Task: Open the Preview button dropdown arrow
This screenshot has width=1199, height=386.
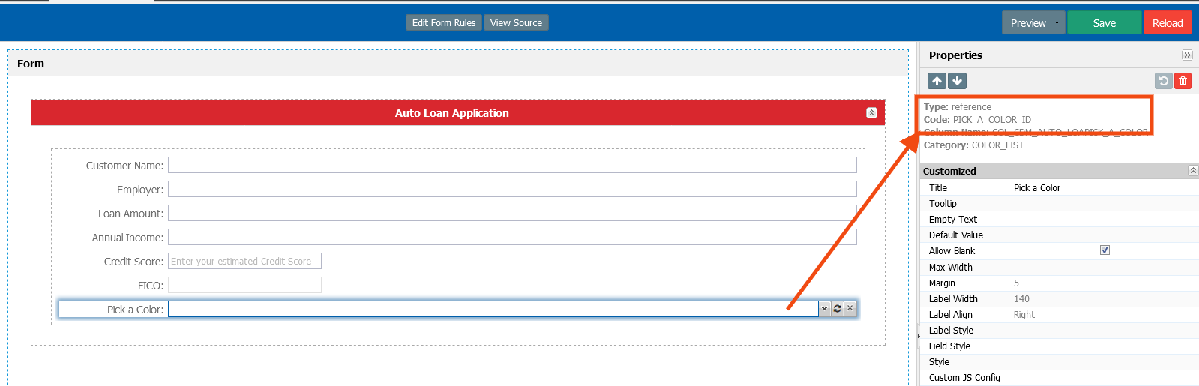Action: (x=1057, y=23)
